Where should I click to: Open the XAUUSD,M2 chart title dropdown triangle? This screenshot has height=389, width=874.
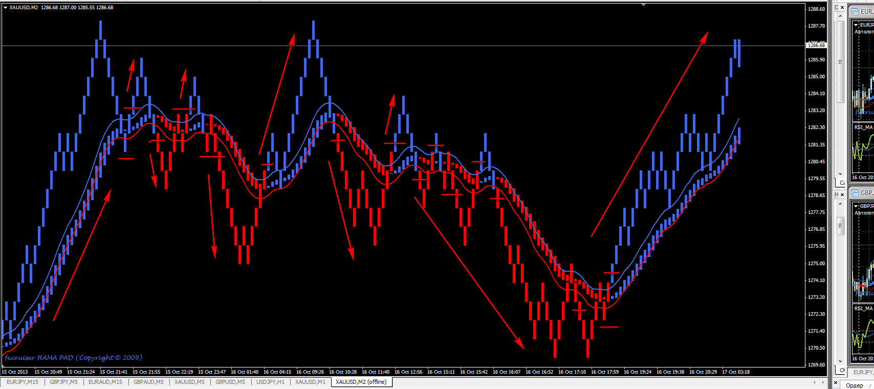coord(5,8)
